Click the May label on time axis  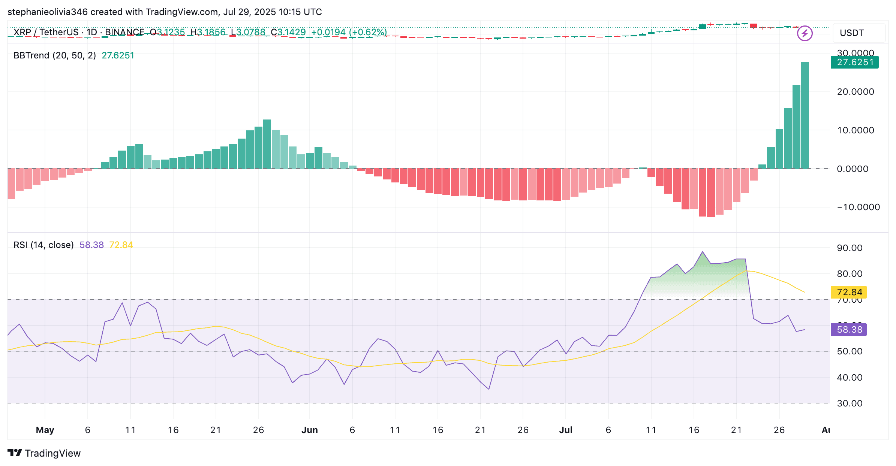click(45, 430)
